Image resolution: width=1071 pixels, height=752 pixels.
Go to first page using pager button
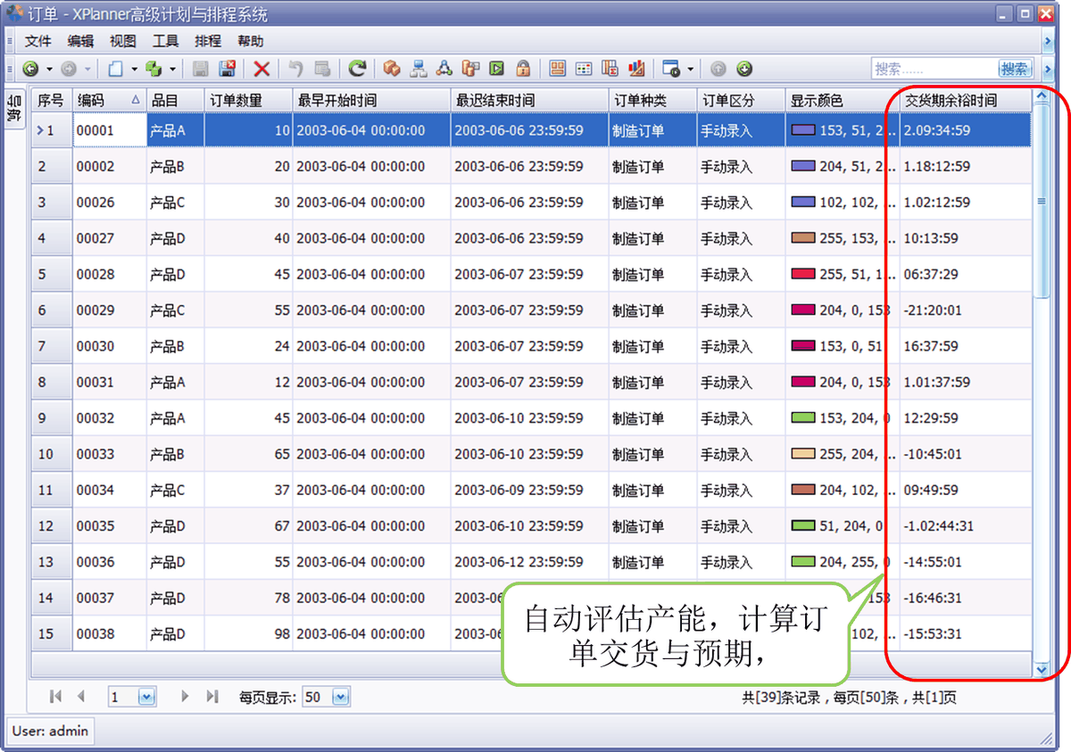(55, 697)
